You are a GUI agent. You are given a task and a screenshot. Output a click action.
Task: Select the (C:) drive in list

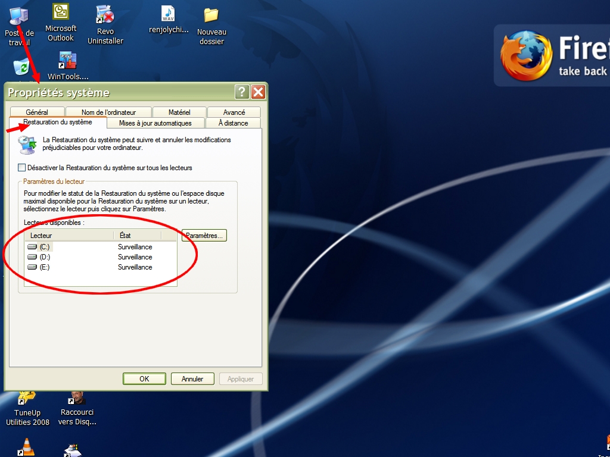[x=45, y=247]
